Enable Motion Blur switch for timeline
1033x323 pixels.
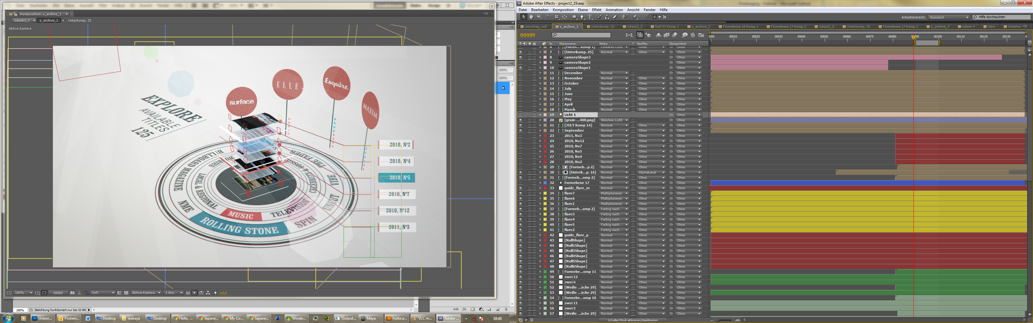[x=675, y=35]
